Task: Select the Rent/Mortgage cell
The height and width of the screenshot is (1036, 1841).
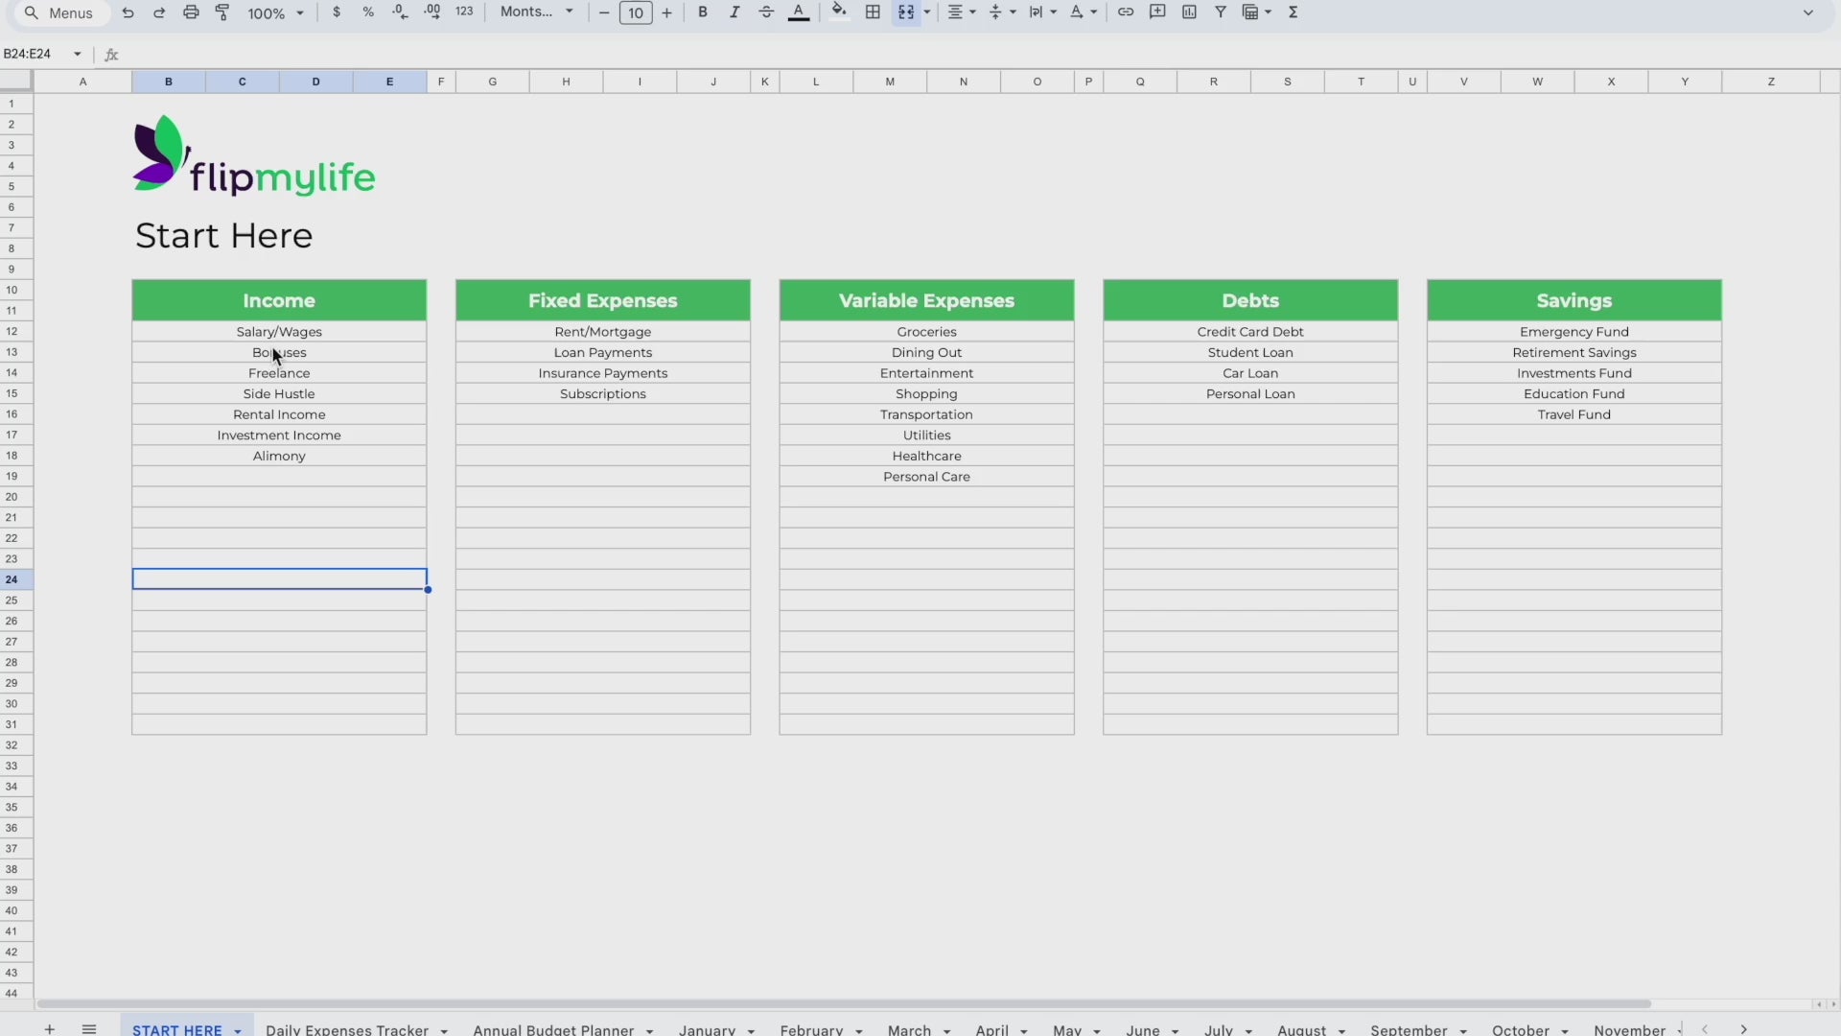Action: [x=603, y=332]
